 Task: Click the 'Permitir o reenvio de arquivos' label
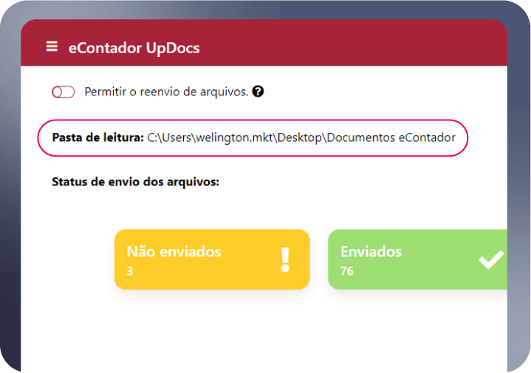coord(166,92)
